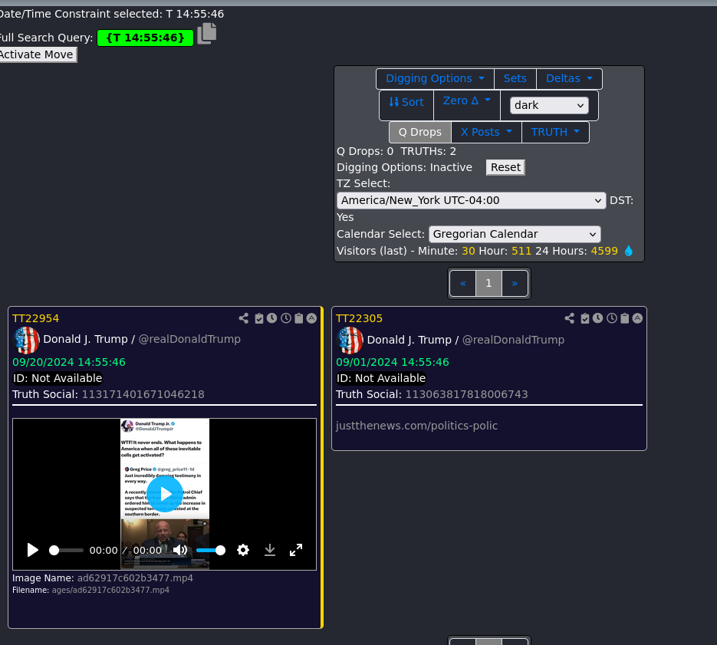Viewport: 717px width, 645px height.
Task: Open the Deltas dropdown
Action: (569, 79)
